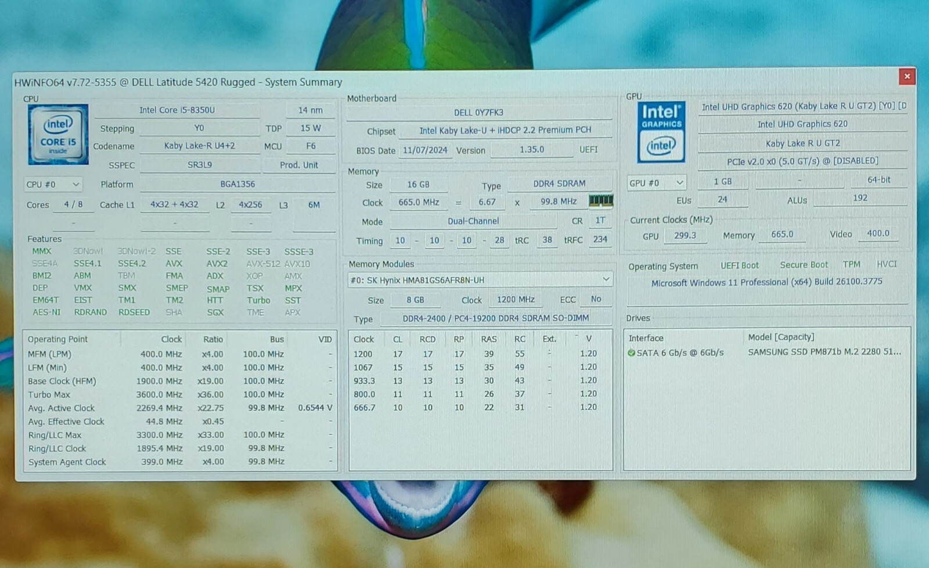Image resolution: width=929 pixels, height=568 pixels.
Task: Open the CPU #0 selector dropdown
Action: click(53, 184)
